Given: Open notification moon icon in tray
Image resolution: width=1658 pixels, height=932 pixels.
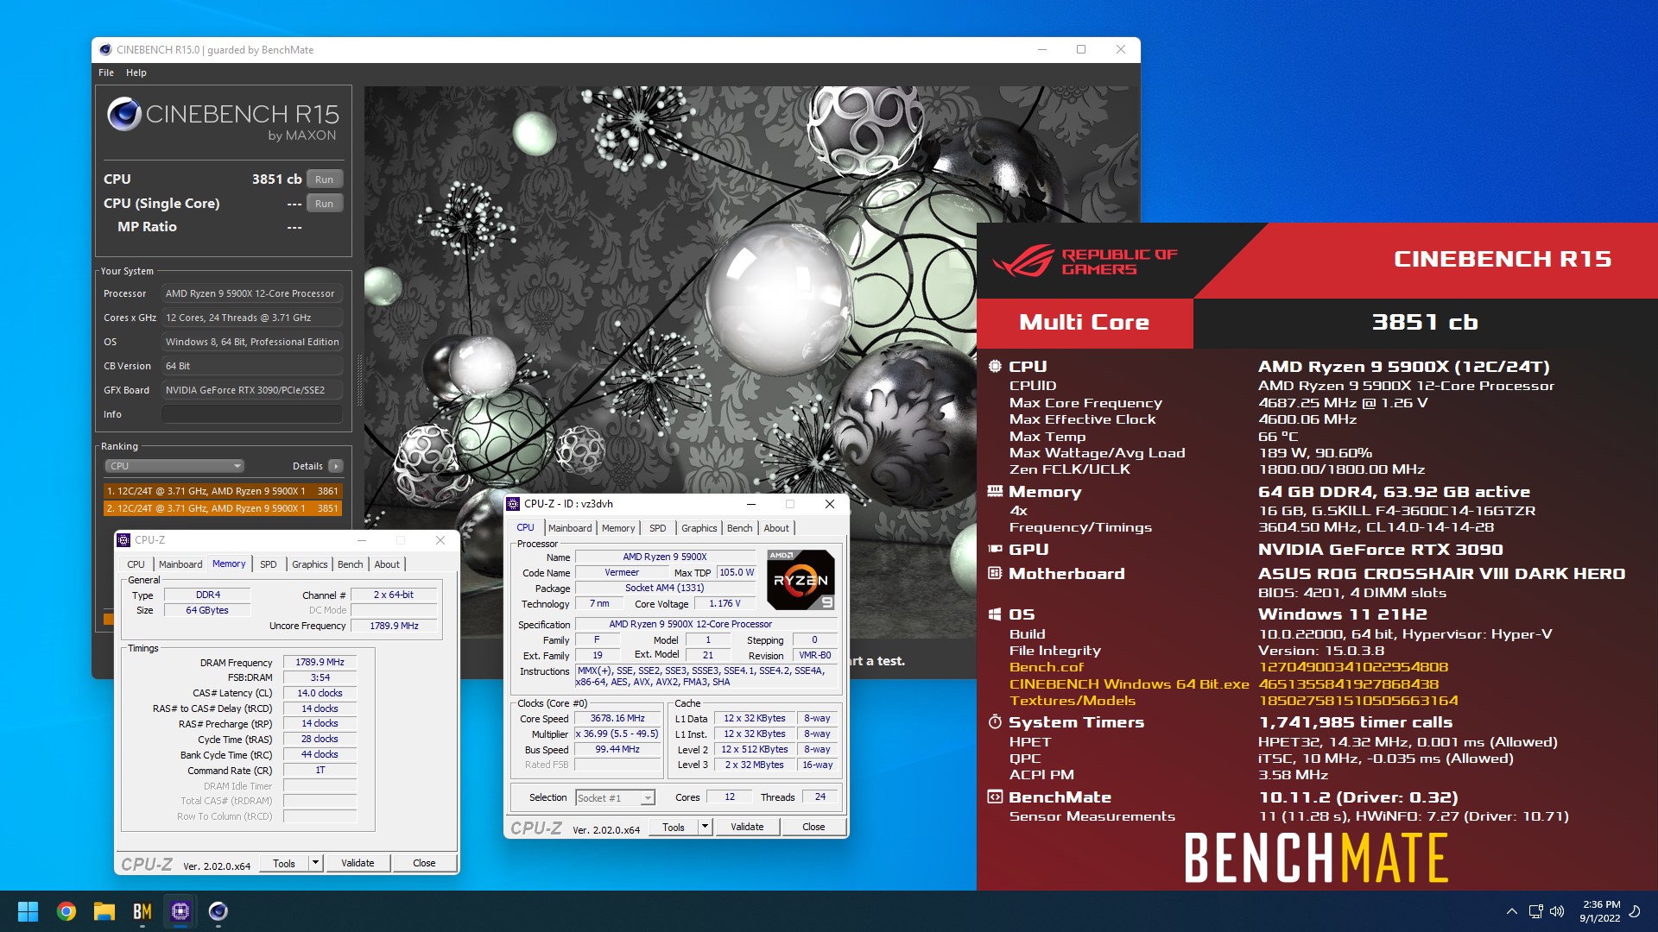Looking at the screenshot, I should (1635, 911).
